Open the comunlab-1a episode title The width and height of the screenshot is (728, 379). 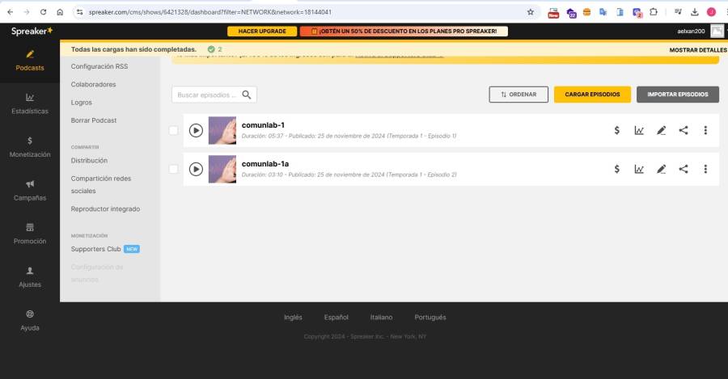pos(265,164)
